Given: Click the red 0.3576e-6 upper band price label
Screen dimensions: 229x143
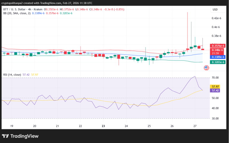Looking at the screenshot, I should [x=218, y=46].
